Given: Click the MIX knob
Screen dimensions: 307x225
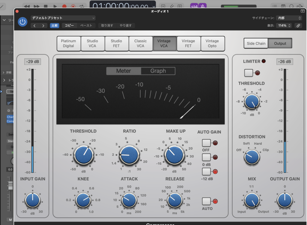Looking at the screenshot, I should tap(252, 200).
